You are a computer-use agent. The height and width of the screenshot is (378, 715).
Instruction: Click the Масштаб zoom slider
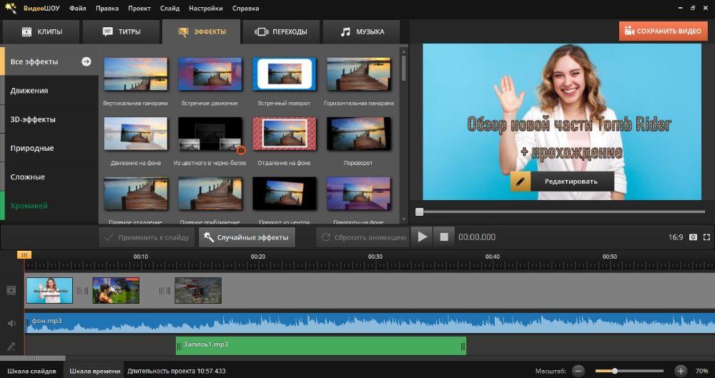(x=629, y=371)
